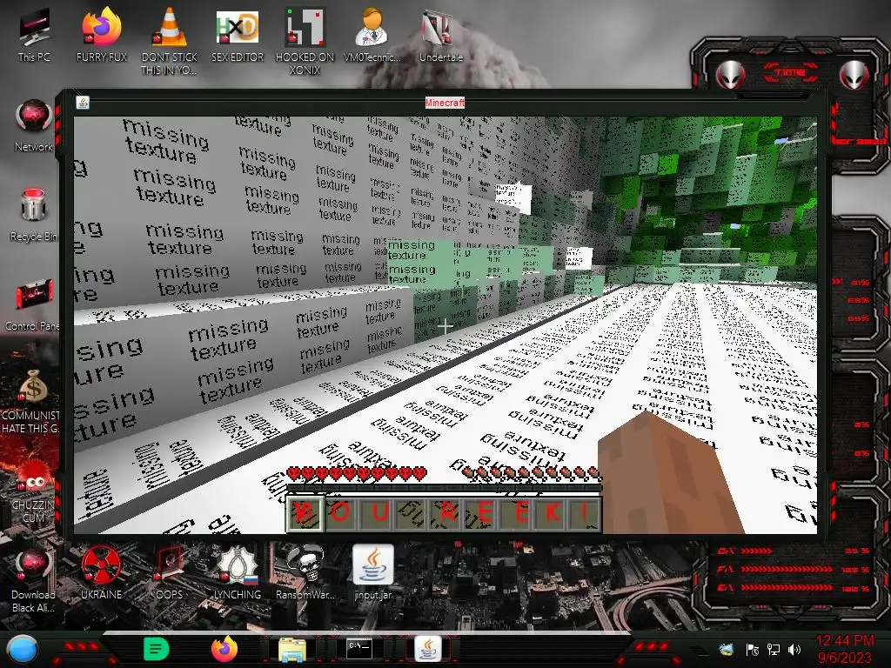The height and width of the screenshot is (668, 891).
Task: Open the COMMUNIST money bag shortcut
Action: [31, 401]
